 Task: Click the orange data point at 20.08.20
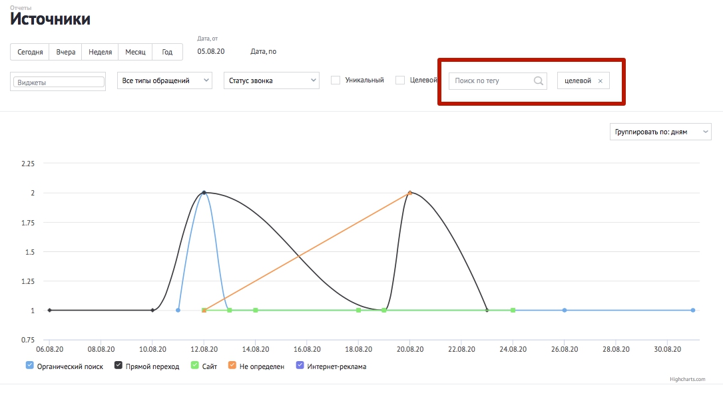[410, 193]
